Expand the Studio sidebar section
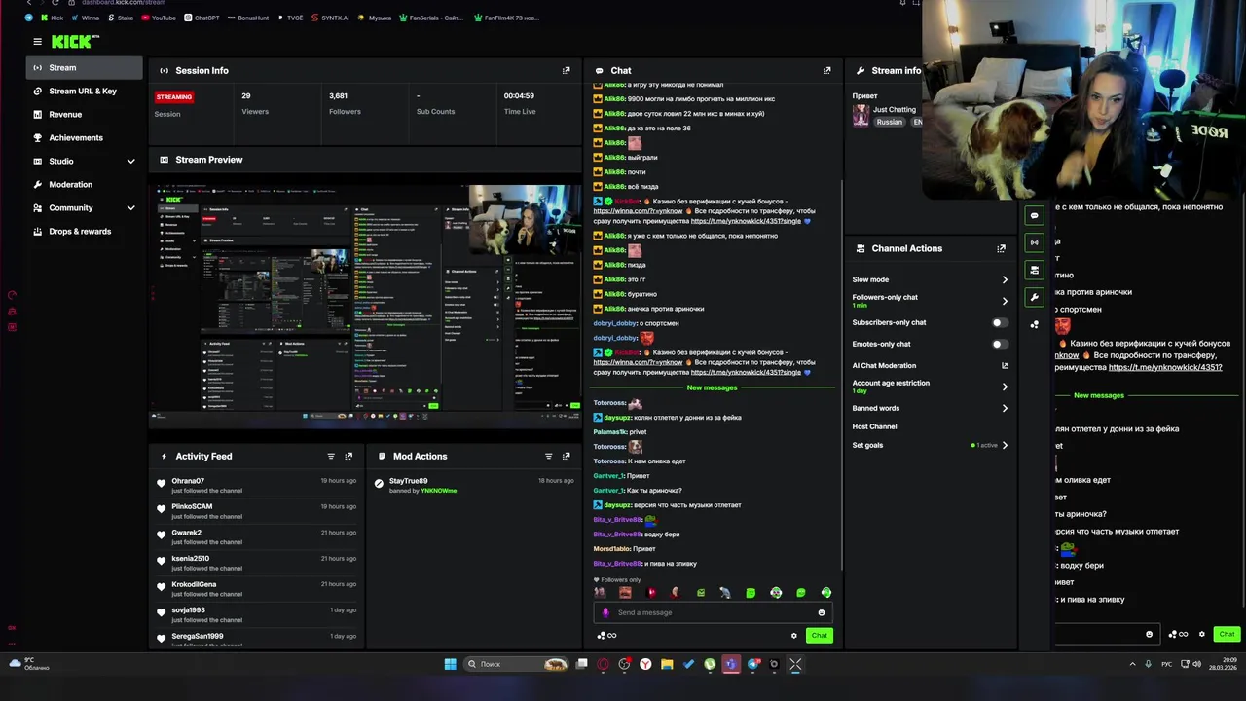Screen dimensions: 1246x701 point(130,161)
